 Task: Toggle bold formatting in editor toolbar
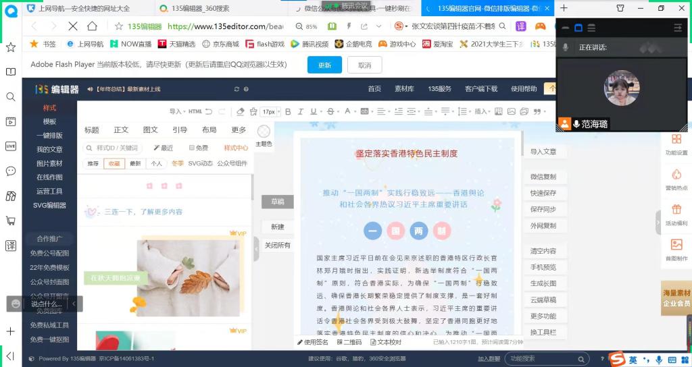[x=288, y=111]
